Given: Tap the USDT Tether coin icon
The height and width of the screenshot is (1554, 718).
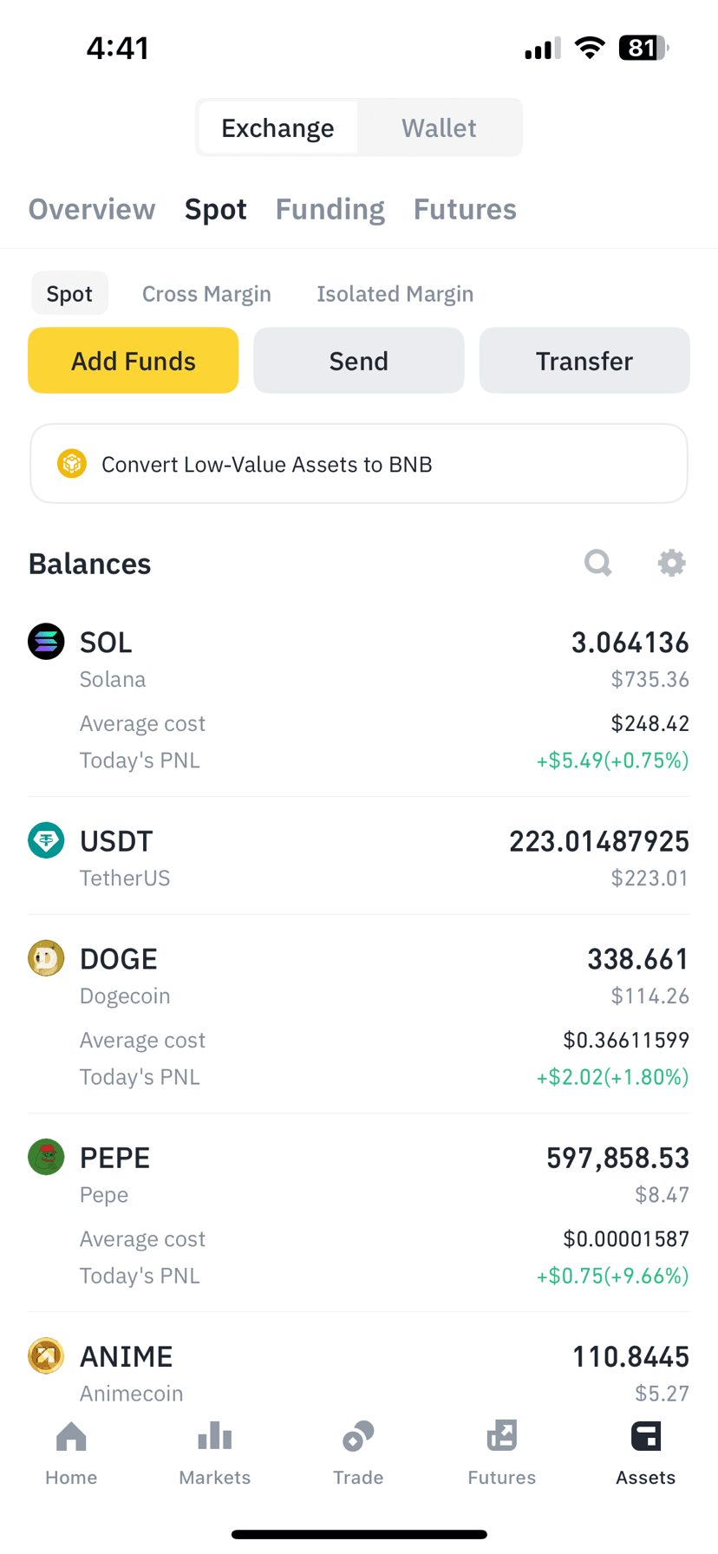Looking at the screenshot, I should click(x=46, y=840).
